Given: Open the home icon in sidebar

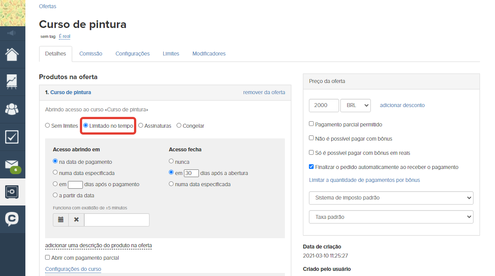Looking at the screenshot, I should (12, 55).
